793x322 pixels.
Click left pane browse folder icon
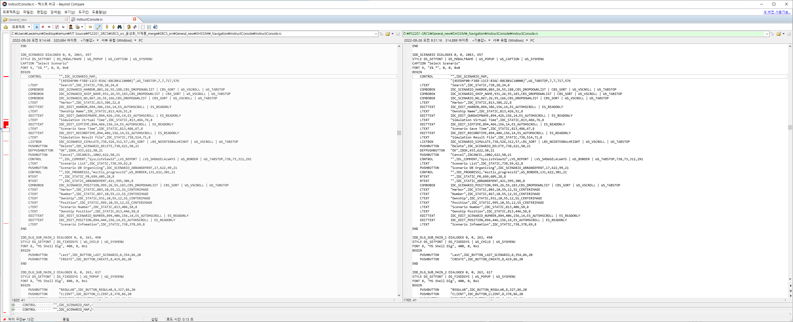pyautogui.click(x=388, y=34)
